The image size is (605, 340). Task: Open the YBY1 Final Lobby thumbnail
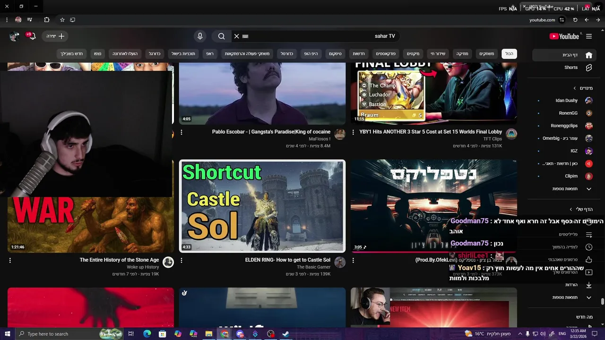(434, 93)
